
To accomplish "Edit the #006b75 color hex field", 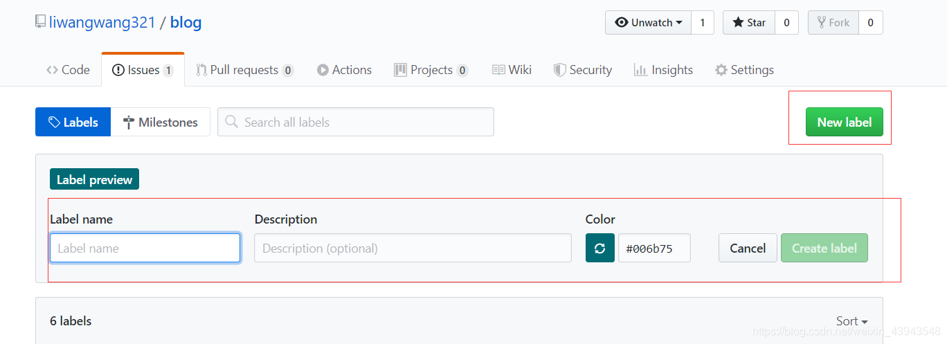I will (x=654, y=248).
